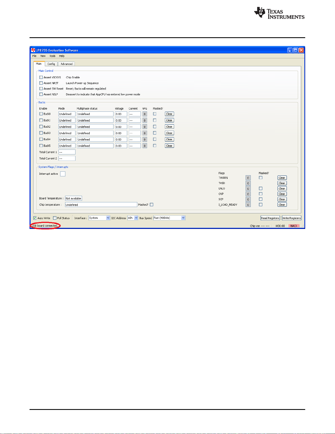This screenshot has width=335, height=434.
Task: Uncheck the Auto Write checkbox
Action: coord(35,218)
